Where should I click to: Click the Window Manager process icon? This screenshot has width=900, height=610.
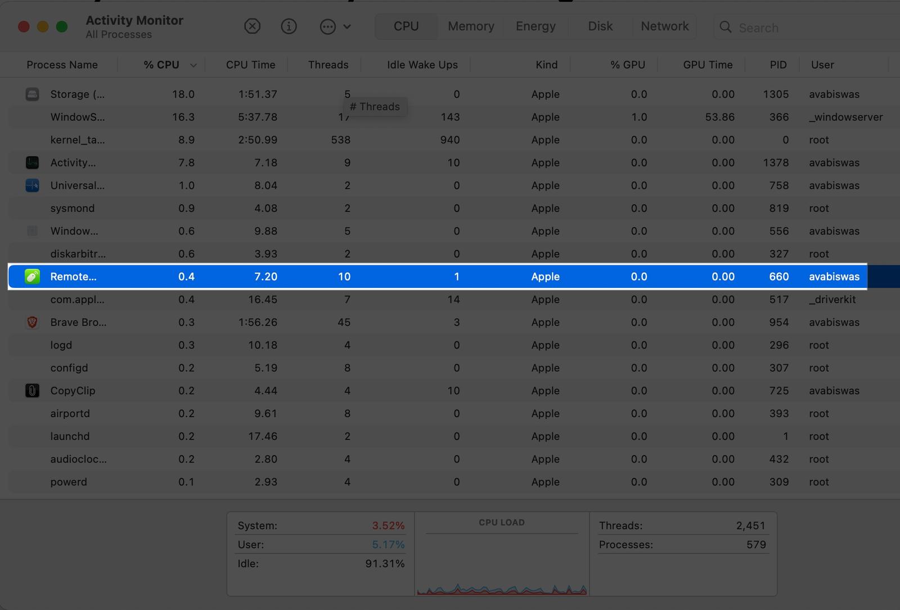click(33, 231)
